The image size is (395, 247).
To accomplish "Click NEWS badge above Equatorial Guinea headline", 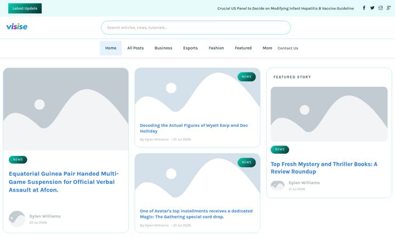I will click(x=18, y=160).
